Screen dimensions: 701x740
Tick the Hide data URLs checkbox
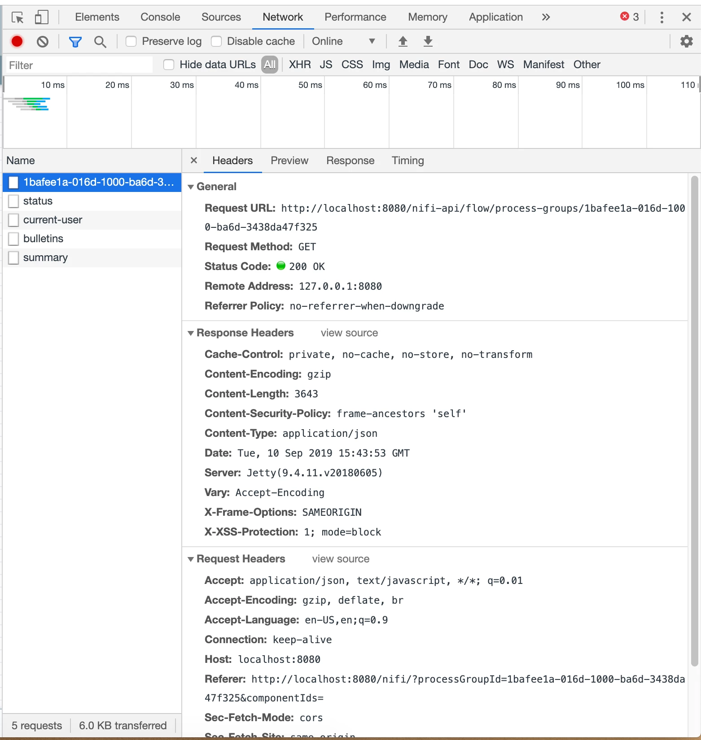pos(169,65)
